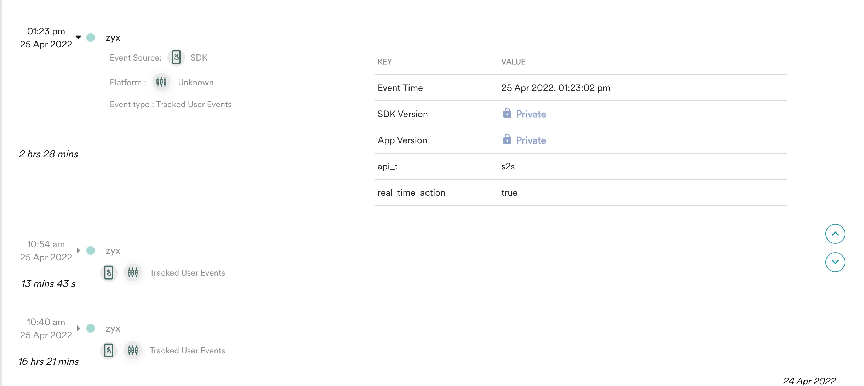Click the lock icon beside App Version
The image size is (864, 386).
[507, 140]
